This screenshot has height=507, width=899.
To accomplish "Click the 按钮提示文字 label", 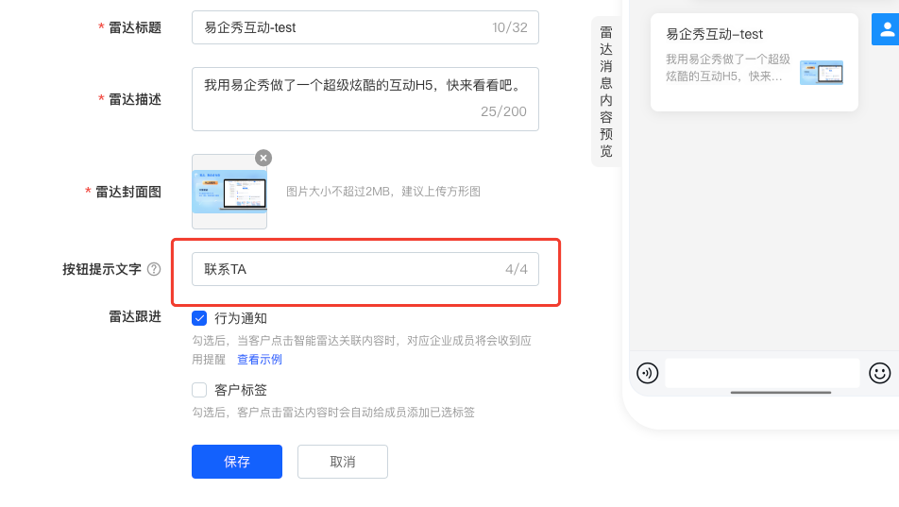I will (x=101, y=269).
